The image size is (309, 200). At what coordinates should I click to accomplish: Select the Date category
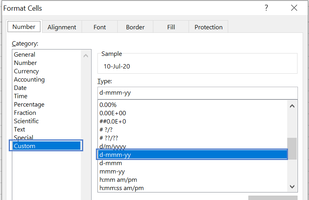(x=20, y=88)
